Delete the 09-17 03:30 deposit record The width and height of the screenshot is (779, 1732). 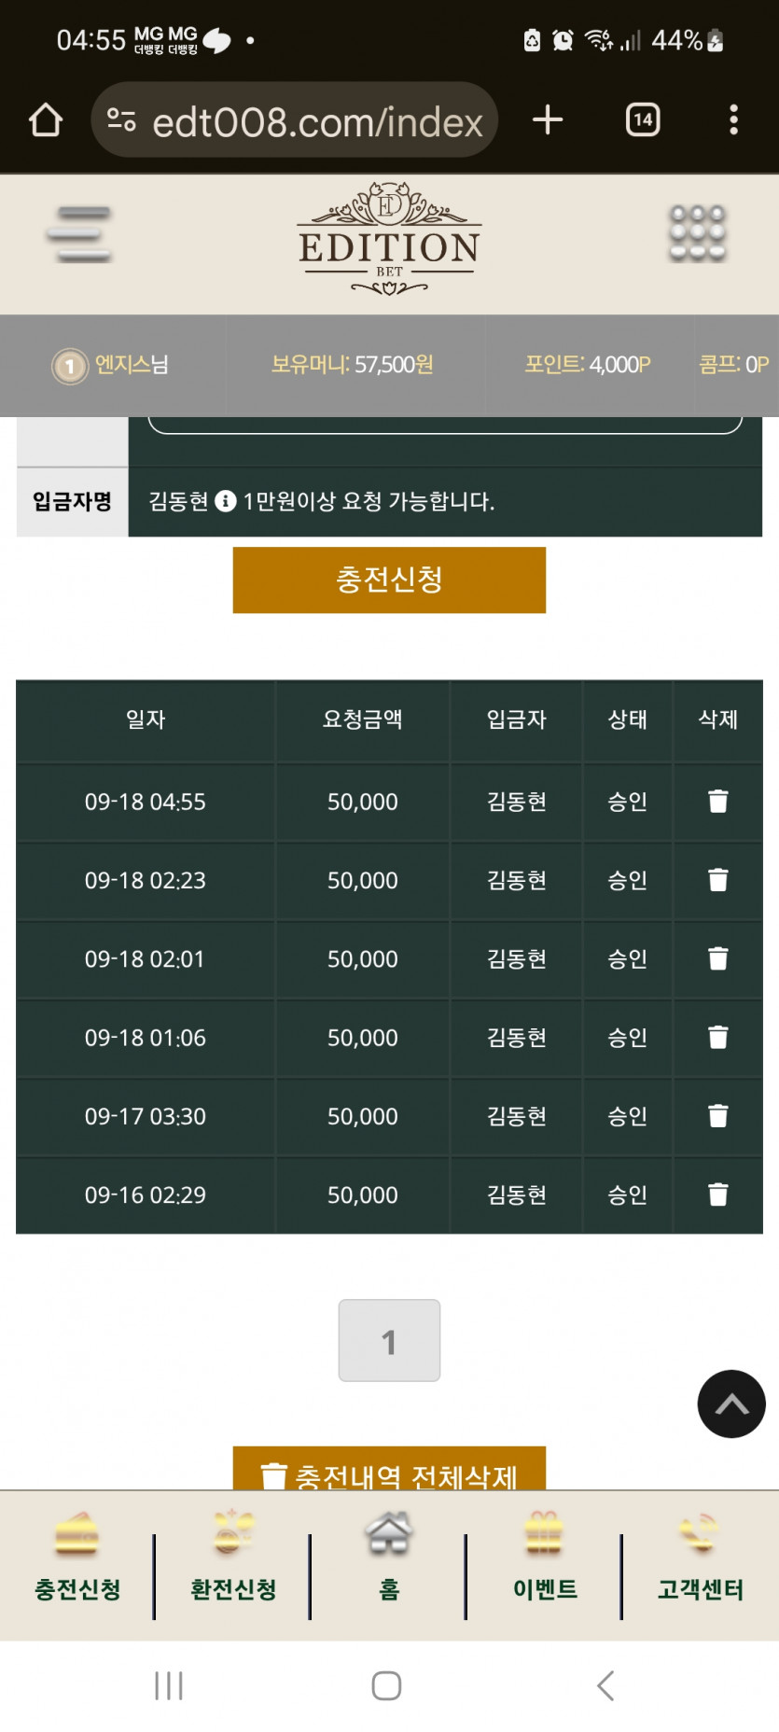[x=717, y=1116]
